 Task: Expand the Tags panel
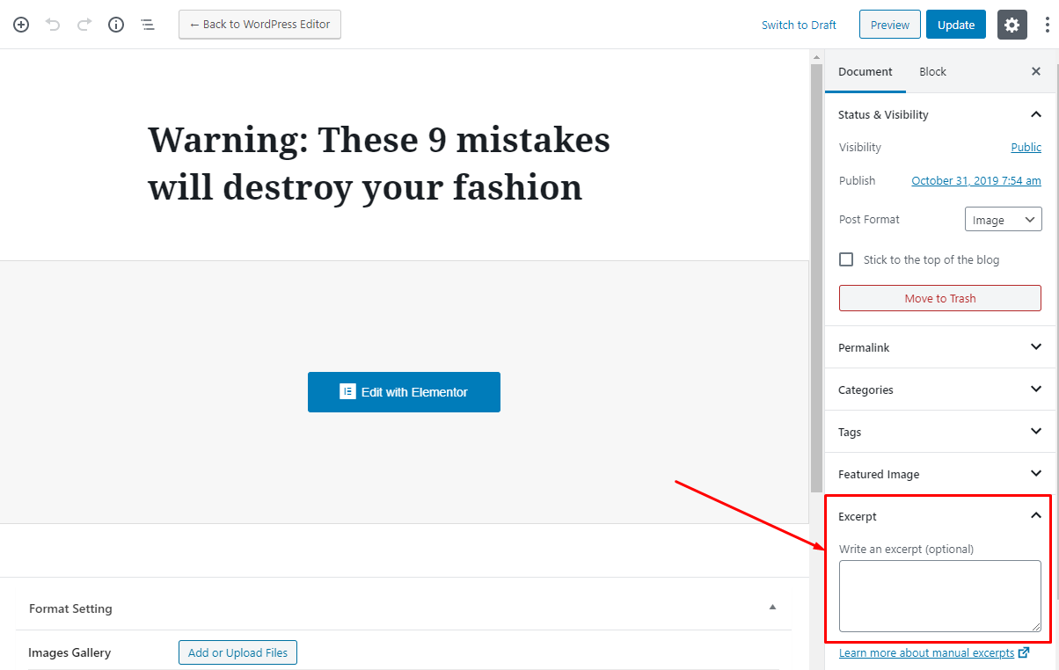click(939, 432)
